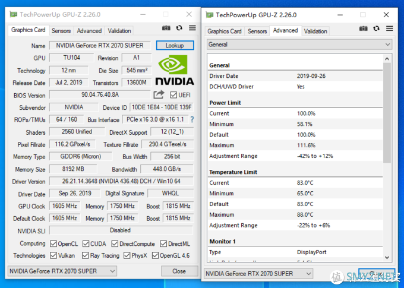Toggle the DirectCompute checkbox

tap(115, 243)
